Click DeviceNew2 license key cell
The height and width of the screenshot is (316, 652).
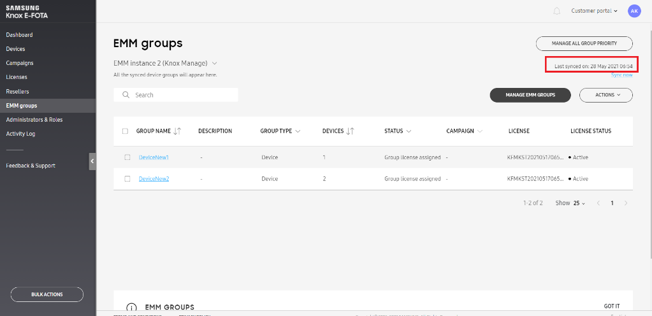pos(536,179)
